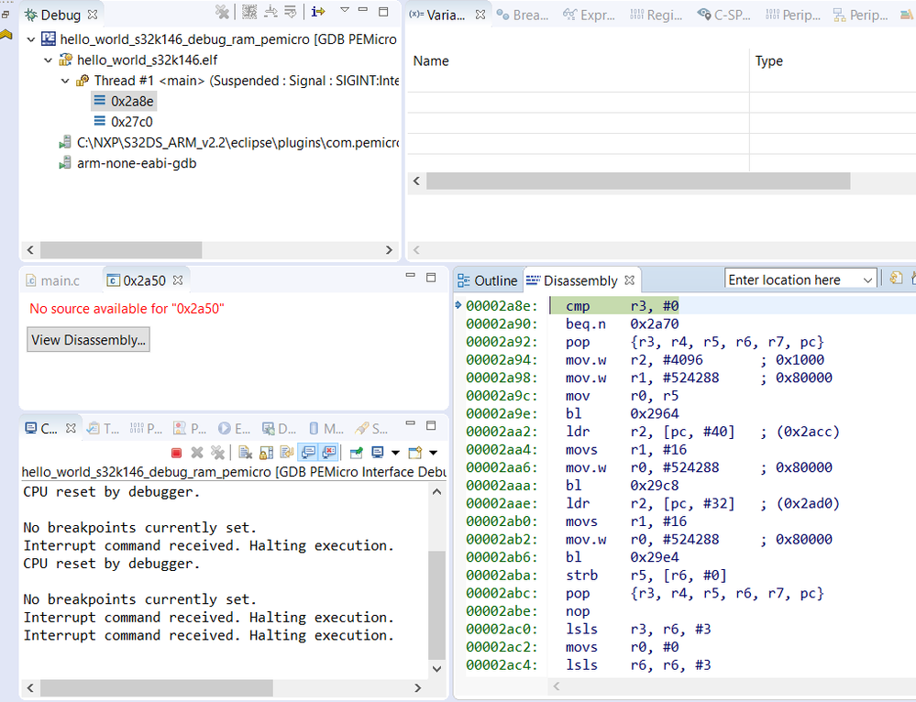Open the 'Enter location here' dropdown
This screenshot has width=916, height=702.
(867, 280)
